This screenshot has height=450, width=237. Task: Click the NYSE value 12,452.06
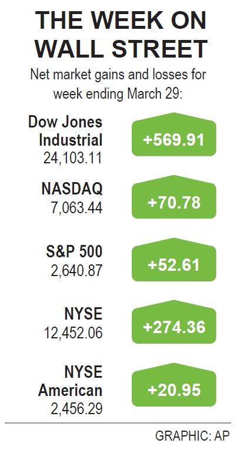tap(73, 333)
